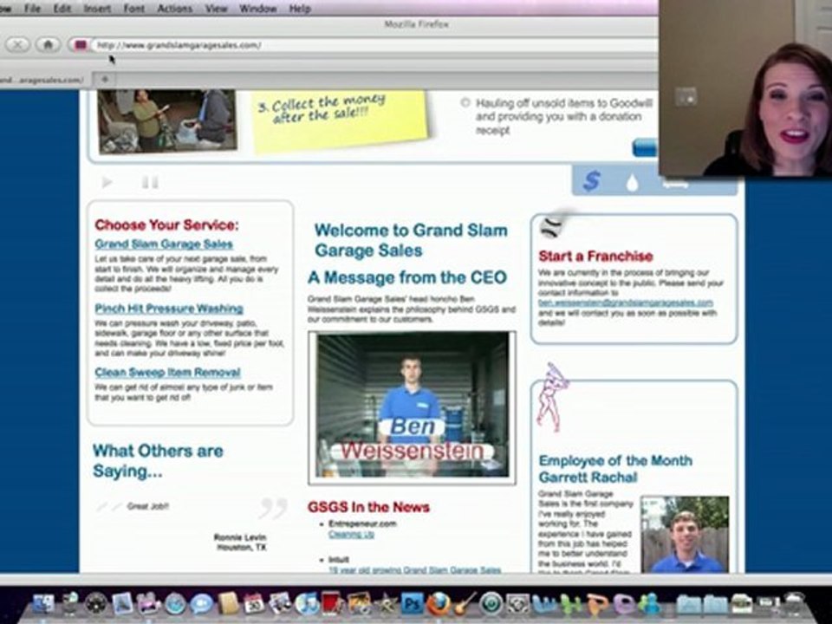
Task: Launch iTunes from the dock
Action: [x=307, y=604]
